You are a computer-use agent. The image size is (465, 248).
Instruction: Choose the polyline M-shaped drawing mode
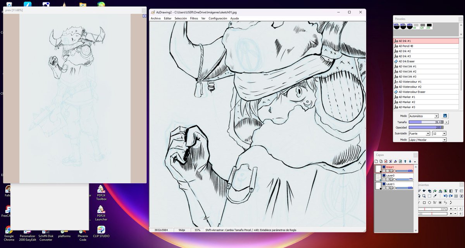tap(435, 202)
